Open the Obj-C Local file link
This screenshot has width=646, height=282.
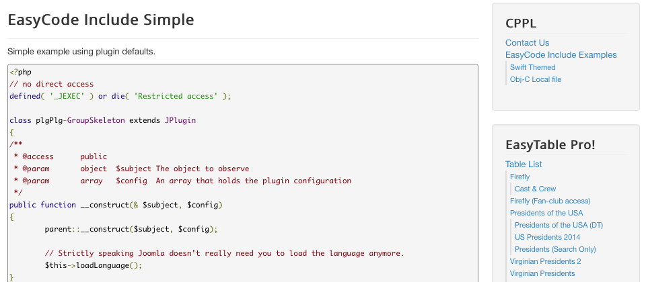click(535, 79)
